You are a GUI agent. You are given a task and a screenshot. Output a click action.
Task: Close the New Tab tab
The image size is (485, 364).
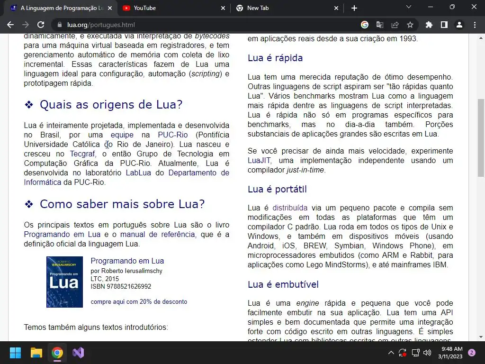coord(336,8)
